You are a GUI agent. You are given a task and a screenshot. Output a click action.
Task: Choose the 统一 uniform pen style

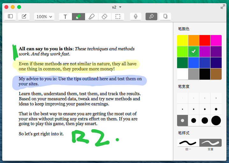[x=188, y=143]
